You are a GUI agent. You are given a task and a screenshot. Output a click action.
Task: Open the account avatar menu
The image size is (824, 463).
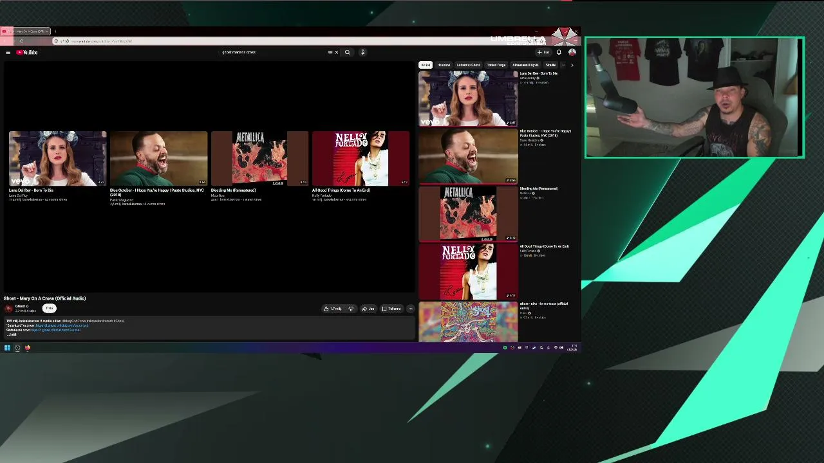[572, 52]
